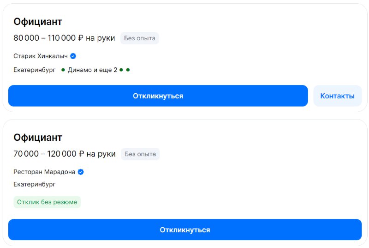Expand 'Динамо и еще 2' metro stations
Viewport: 369px width, 248px height.
click(x=92, y=70)
